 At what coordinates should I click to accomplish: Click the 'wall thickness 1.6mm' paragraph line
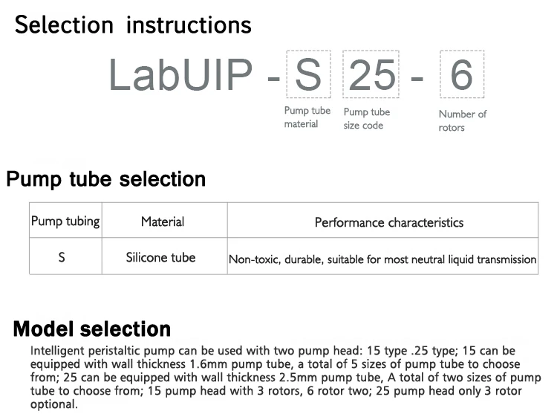(275, 364)
